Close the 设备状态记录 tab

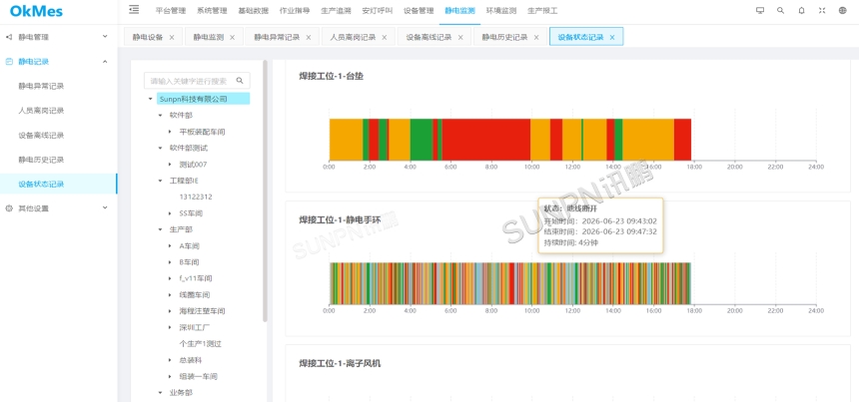click(612, 37)
